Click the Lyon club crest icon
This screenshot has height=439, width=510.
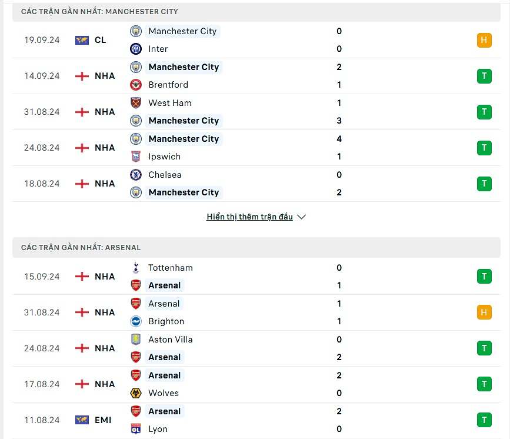(136, 429)
